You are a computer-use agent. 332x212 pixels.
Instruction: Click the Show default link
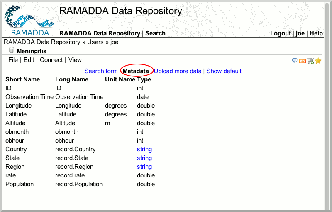[x=224, y=71]
